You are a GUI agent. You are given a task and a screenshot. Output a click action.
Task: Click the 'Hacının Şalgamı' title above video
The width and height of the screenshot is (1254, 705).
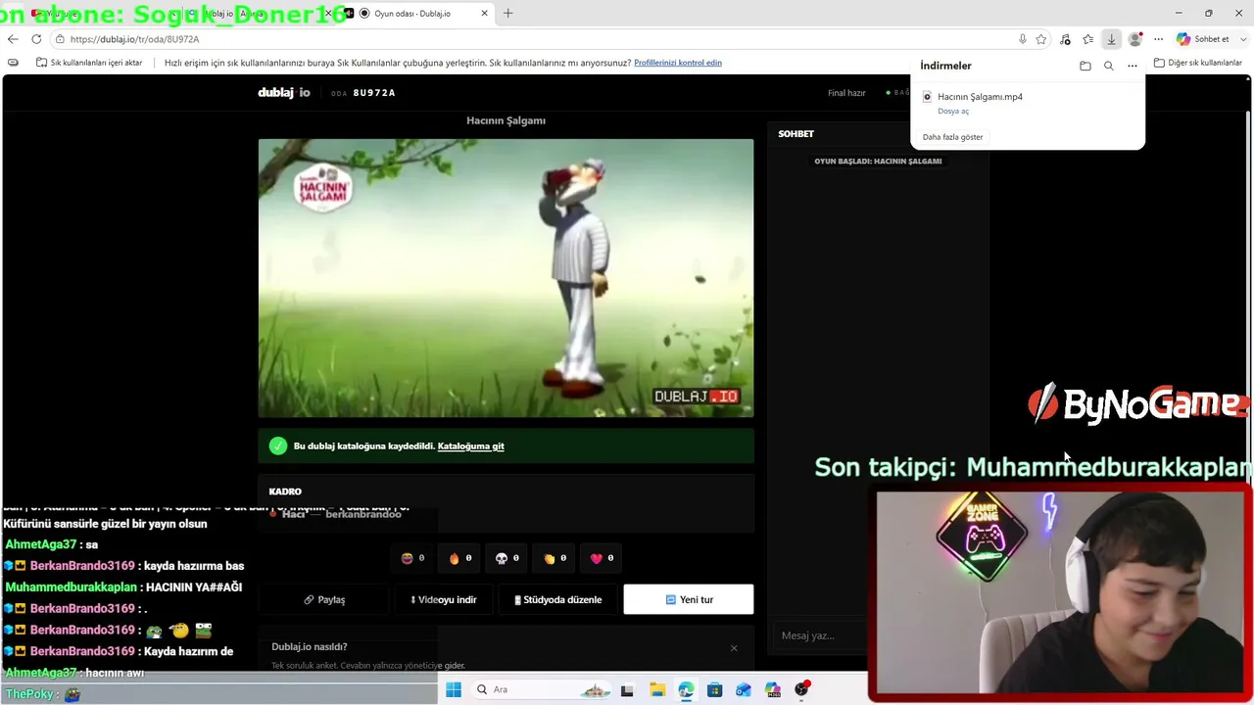point(506,120)
